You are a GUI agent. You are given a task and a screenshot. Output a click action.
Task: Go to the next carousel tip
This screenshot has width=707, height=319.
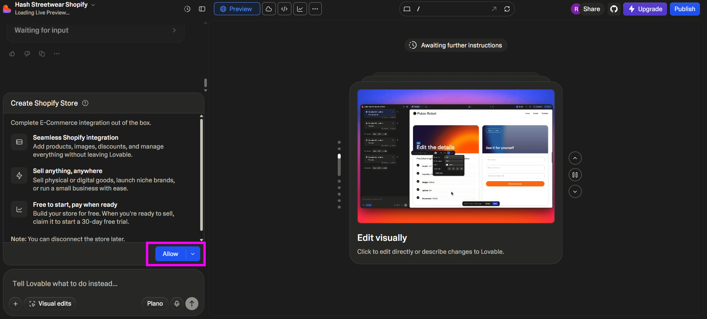click(x=575, y=192)
